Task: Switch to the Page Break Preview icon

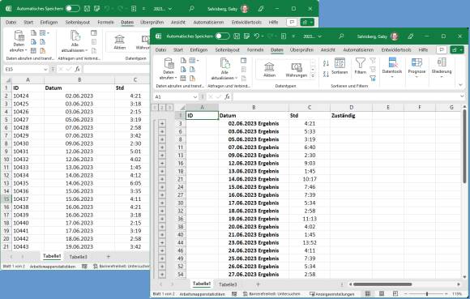Action: click(x=395, y=294)
